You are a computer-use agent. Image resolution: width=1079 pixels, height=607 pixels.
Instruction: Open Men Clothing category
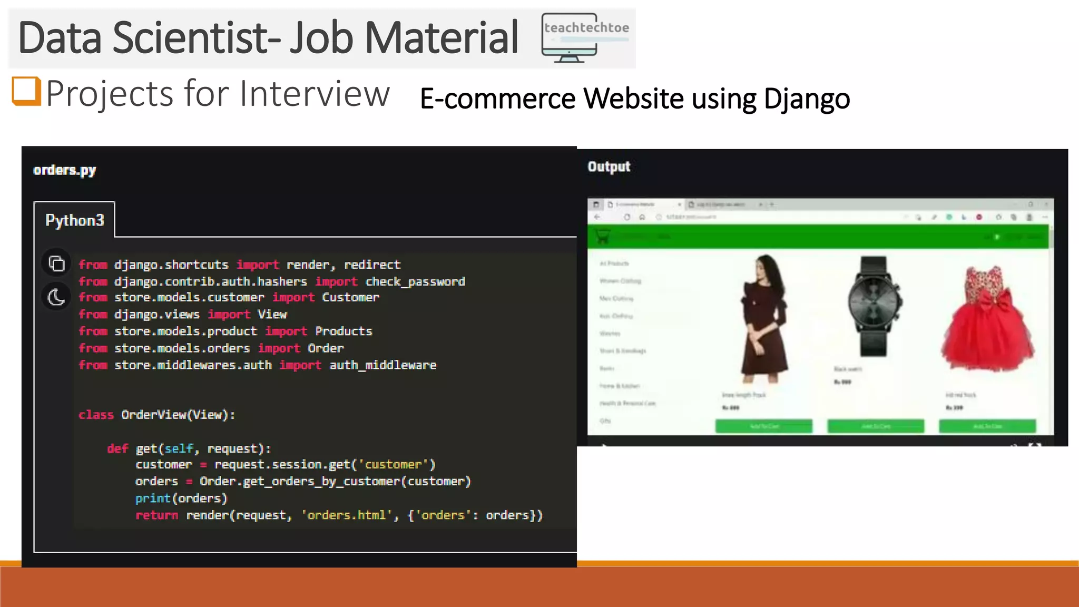click(616, 298)
